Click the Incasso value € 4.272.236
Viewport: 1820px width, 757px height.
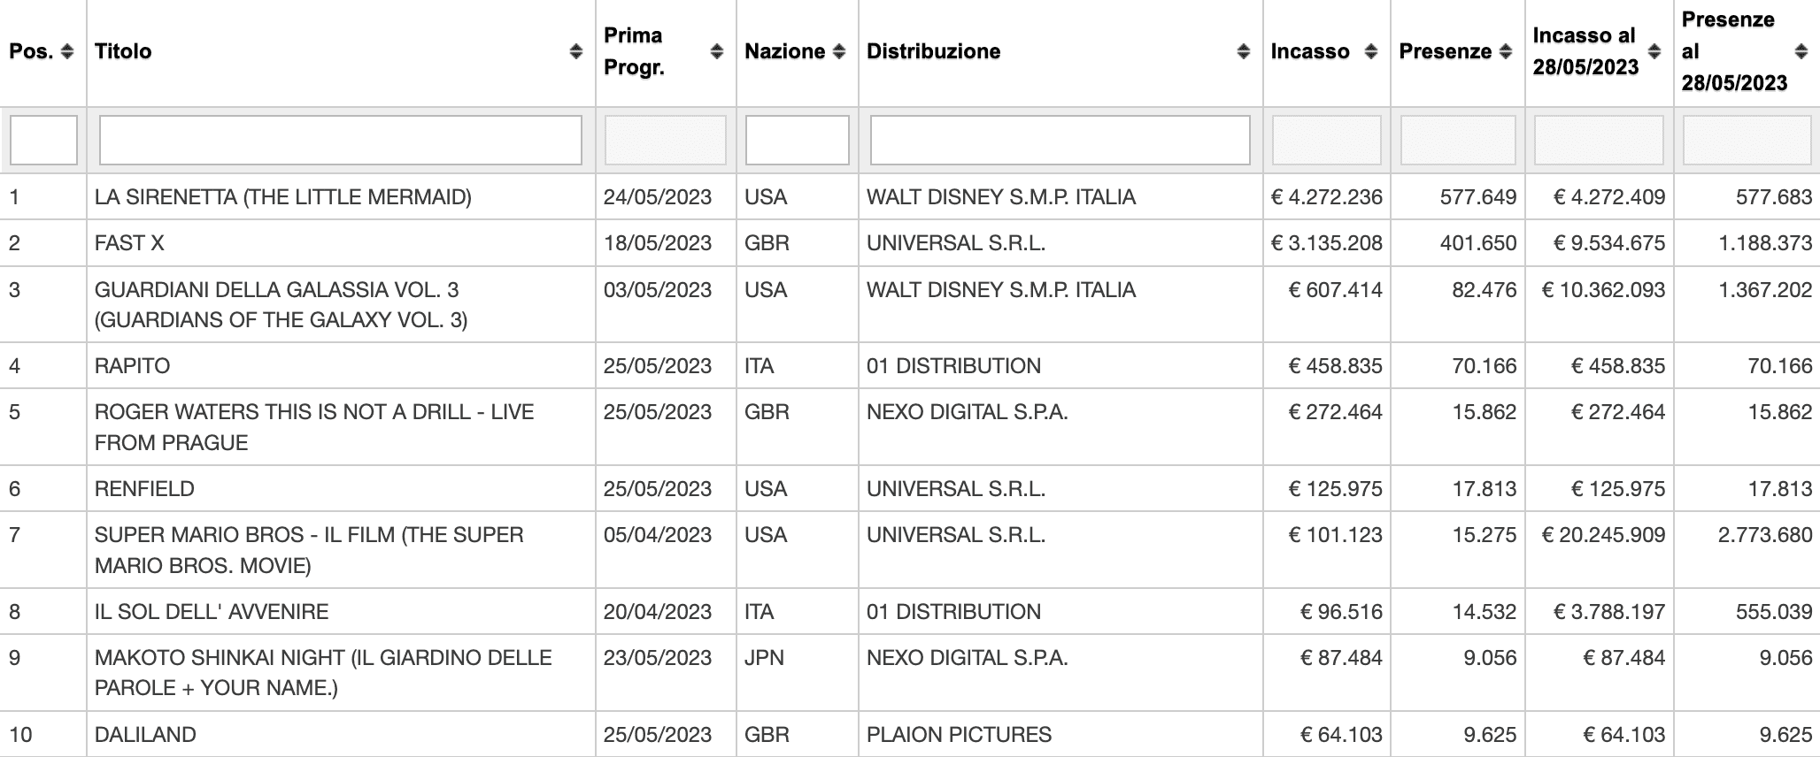tap(1327, 196)
